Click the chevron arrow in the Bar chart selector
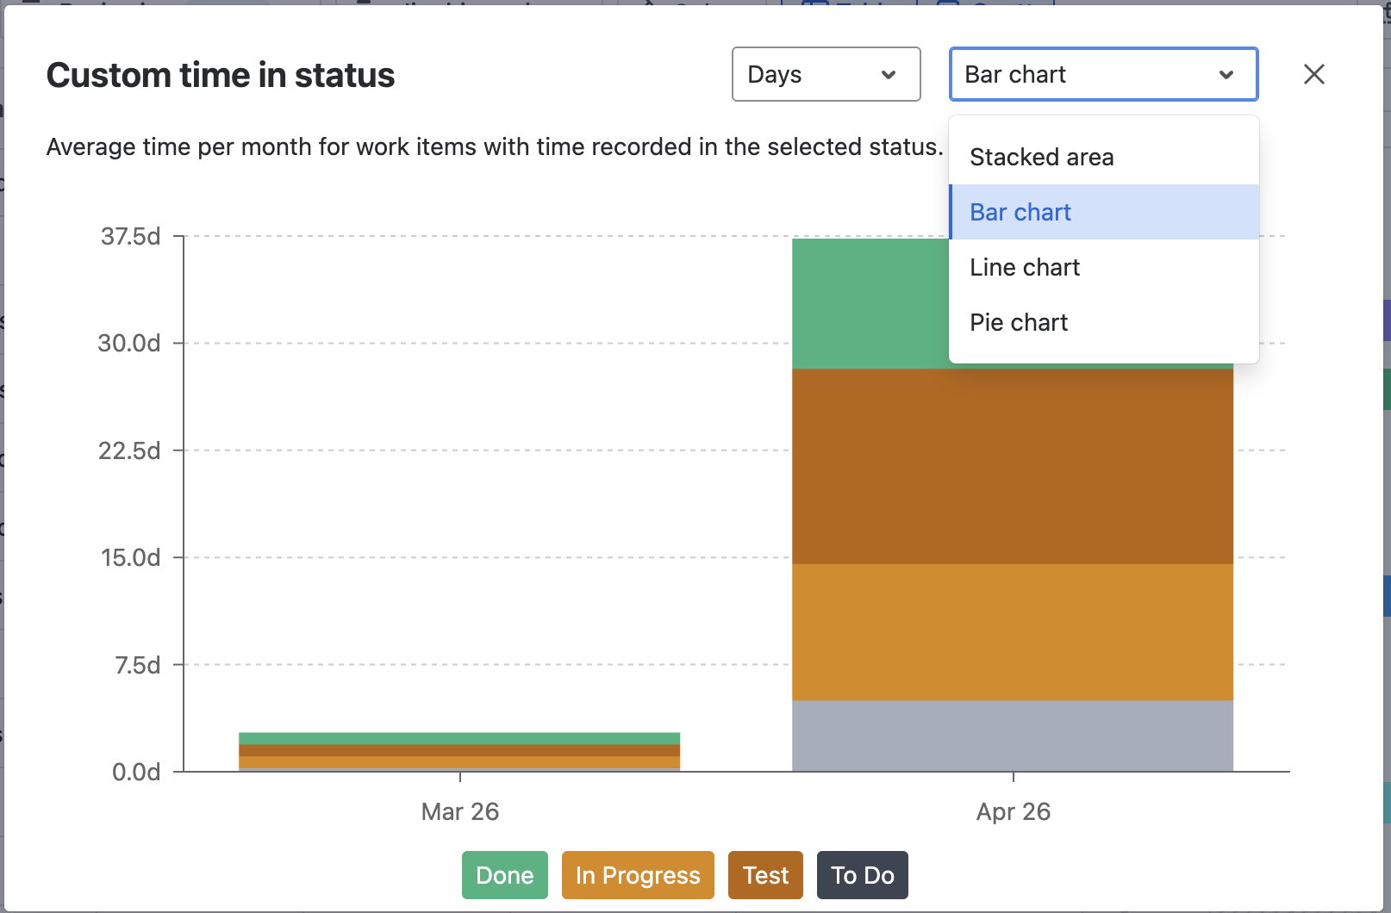 pyautogui.click(x=1226, y=75)
